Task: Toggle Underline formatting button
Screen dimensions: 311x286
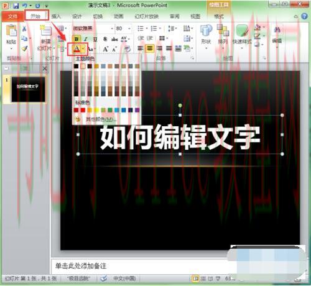Action: point(95,39)
